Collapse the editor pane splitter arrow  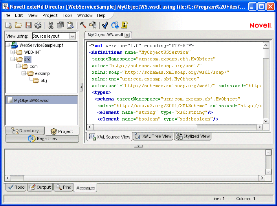[x=138, y=146]
